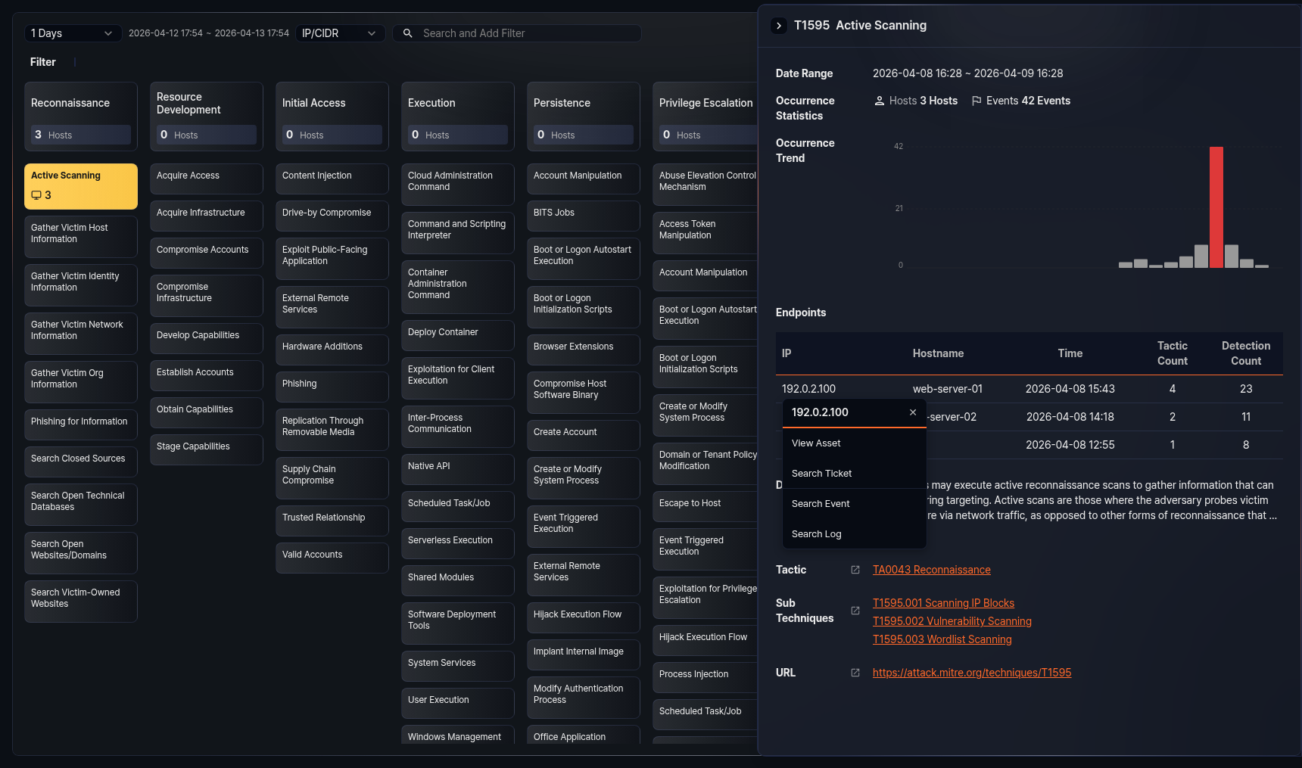Choose Search Event in the context menu
Screen dimensions: 1302x768
click(820, 503)
